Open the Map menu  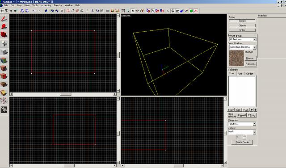[19, 5]
